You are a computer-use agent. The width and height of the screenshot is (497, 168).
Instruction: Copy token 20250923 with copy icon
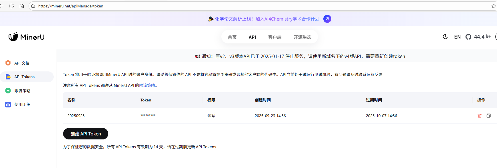(488, 116)
